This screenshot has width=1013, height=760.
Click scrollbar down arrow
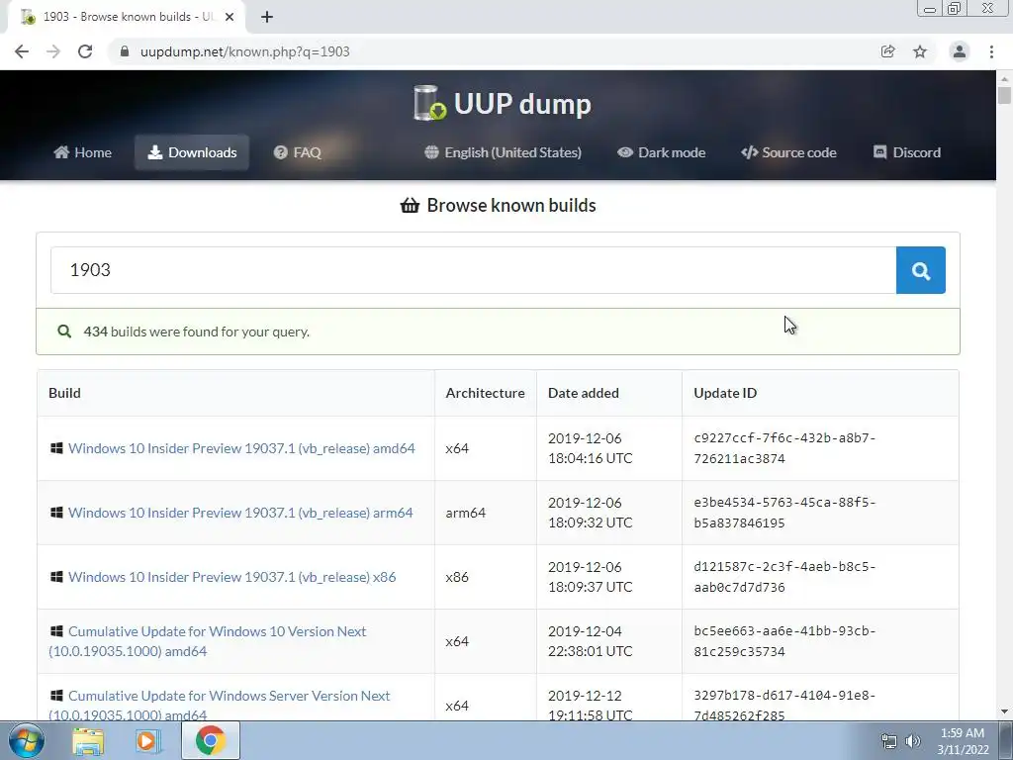tap(1004, 712)
